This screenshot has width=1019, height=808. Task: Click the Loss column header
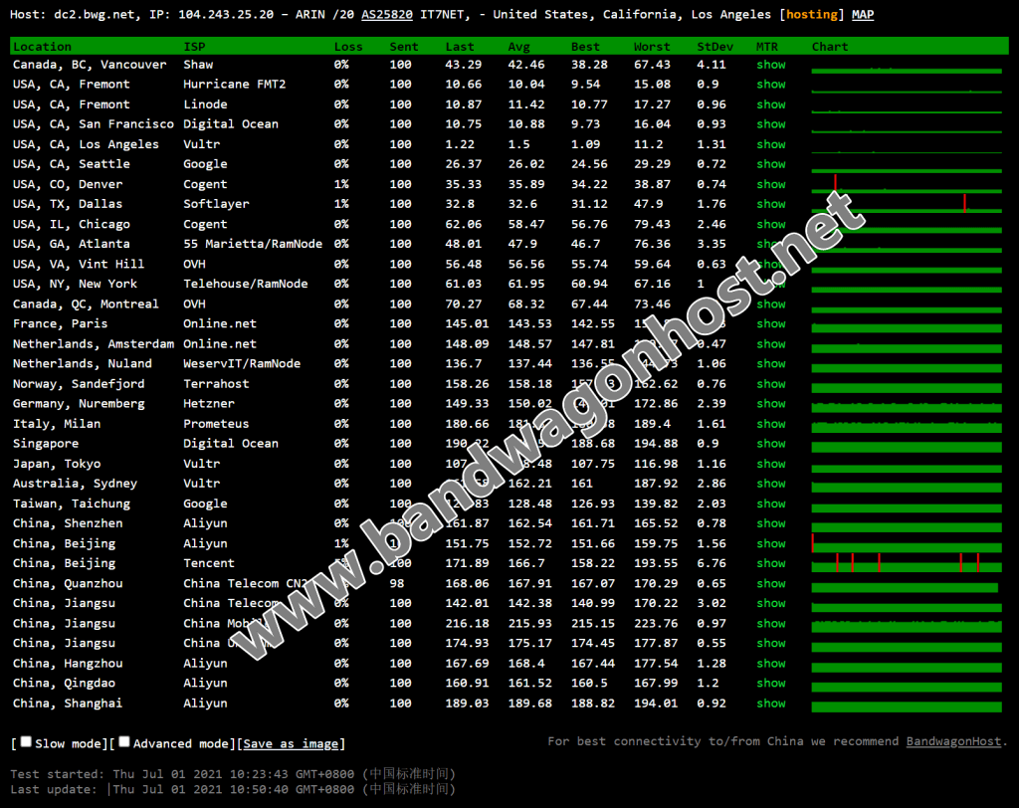click(x=348, y=46)
